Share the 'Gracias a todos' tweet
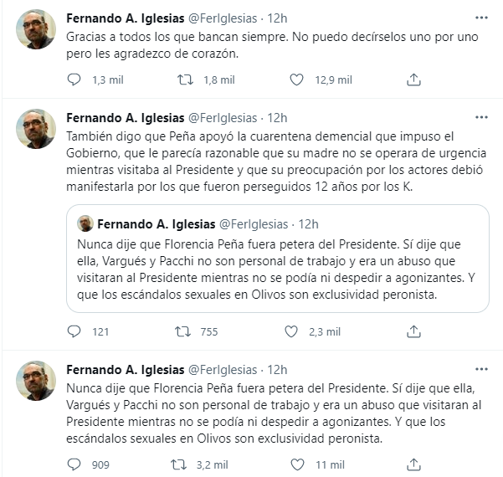Screen dimensions: 503x477 413,79
